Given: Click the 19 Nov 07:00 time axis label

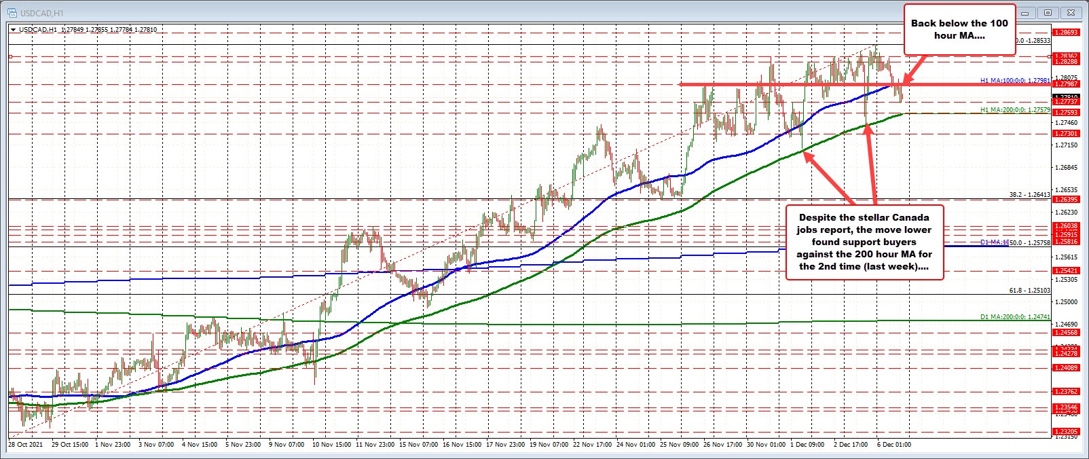Looking at the screenshot, I should click(x=549, y=444).
